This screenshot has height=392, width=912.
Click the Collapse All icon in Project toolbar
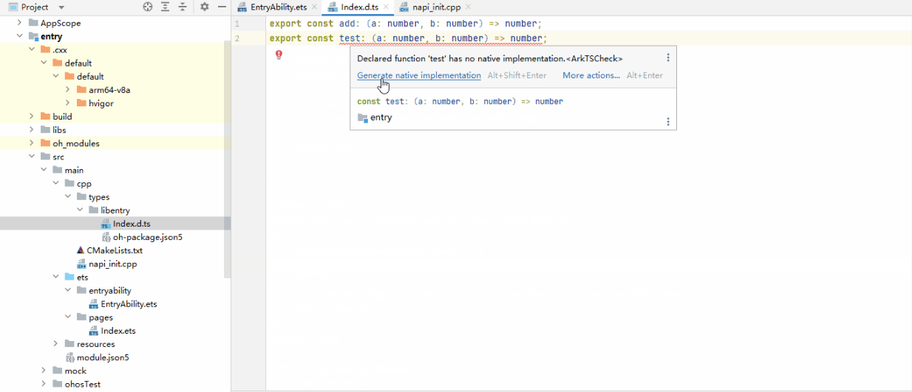point(183,7)
